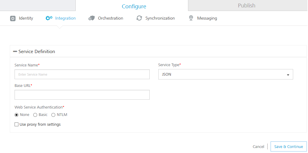Go to the Identity section
The image size is (308, 153).
tap(26, 18)
